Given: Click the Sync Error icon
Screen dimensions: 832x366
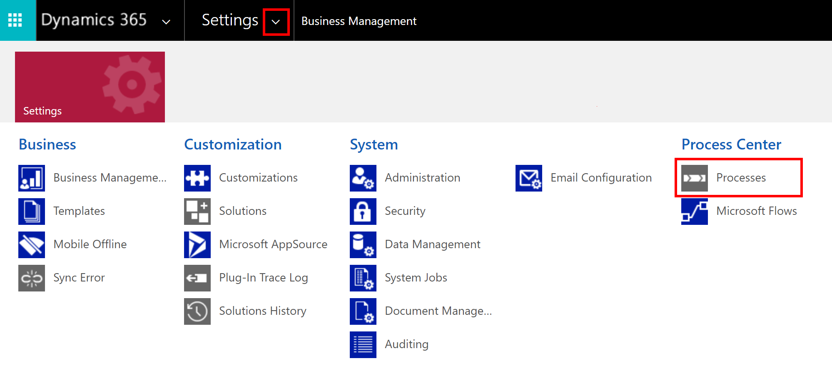Looking at the screenshot, I should (31, 278).
